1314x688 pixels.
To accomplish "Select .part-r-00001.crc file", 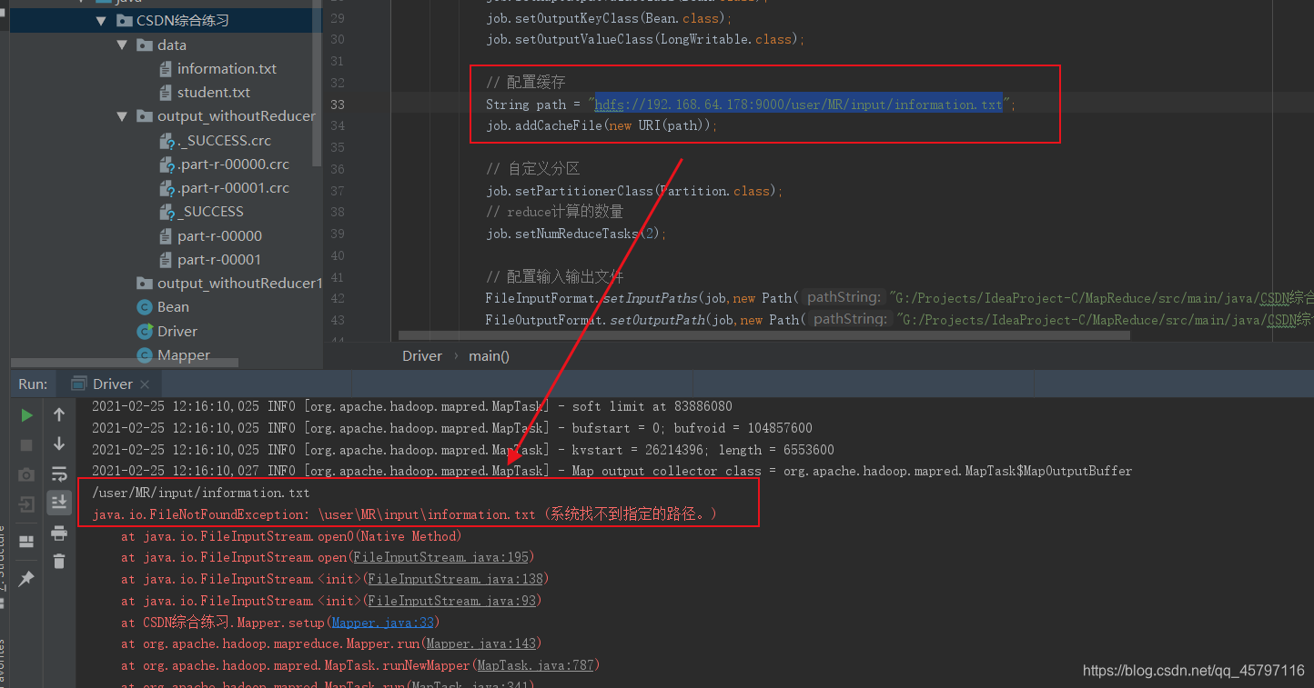I will click(233, 188).
